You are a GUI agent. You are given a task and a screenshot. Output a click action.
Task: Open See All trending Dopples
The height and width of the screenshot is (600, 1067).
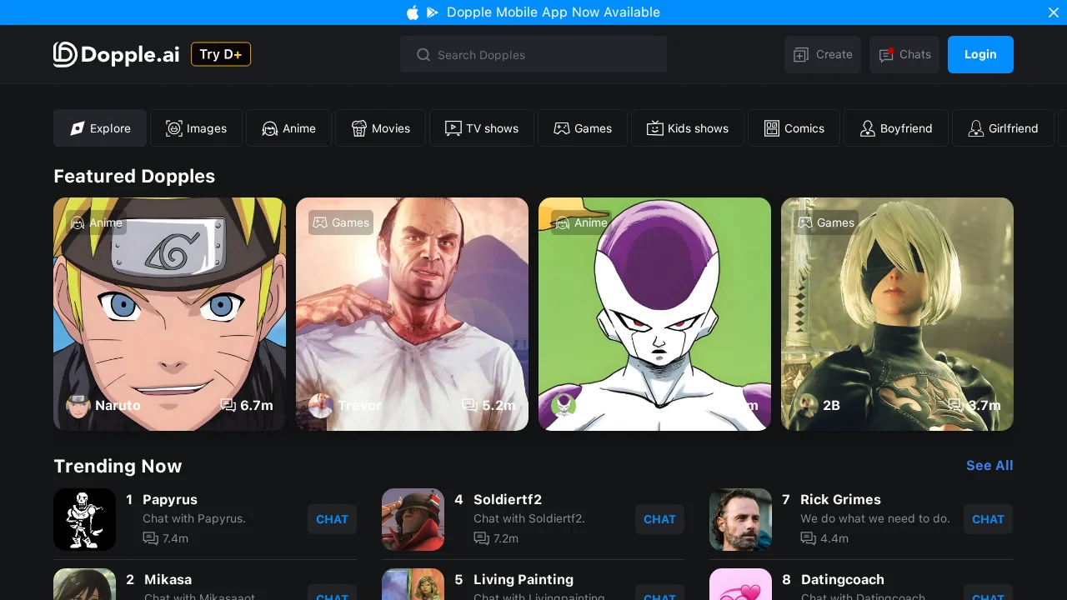pyautogui.click(x=989, y=466)
